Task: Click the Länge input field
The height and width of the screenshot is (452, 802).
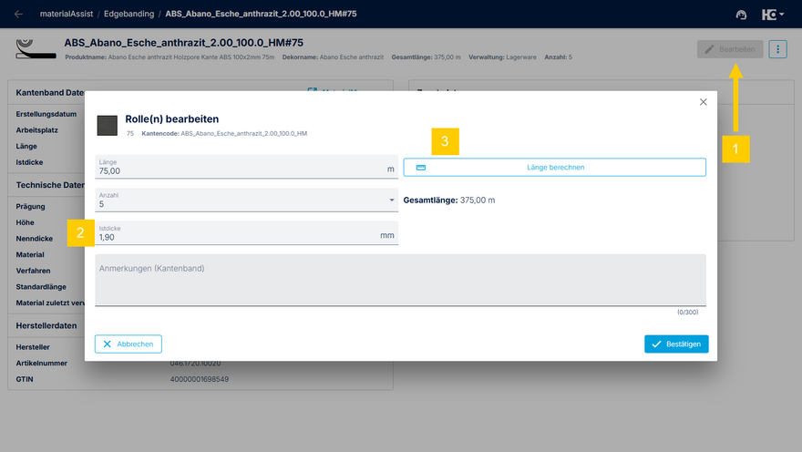Action: (237, 170)
